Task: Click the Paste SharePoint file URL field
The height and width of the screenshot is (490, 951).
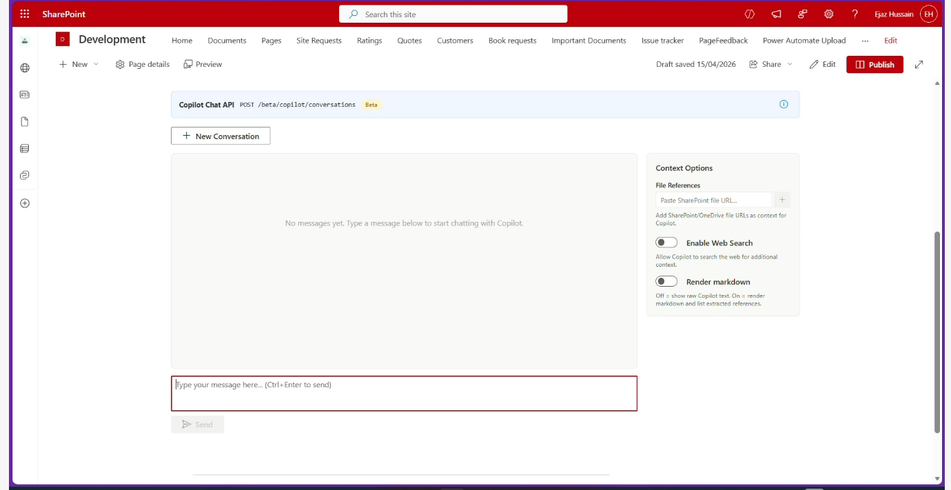Action: (713, 200)
